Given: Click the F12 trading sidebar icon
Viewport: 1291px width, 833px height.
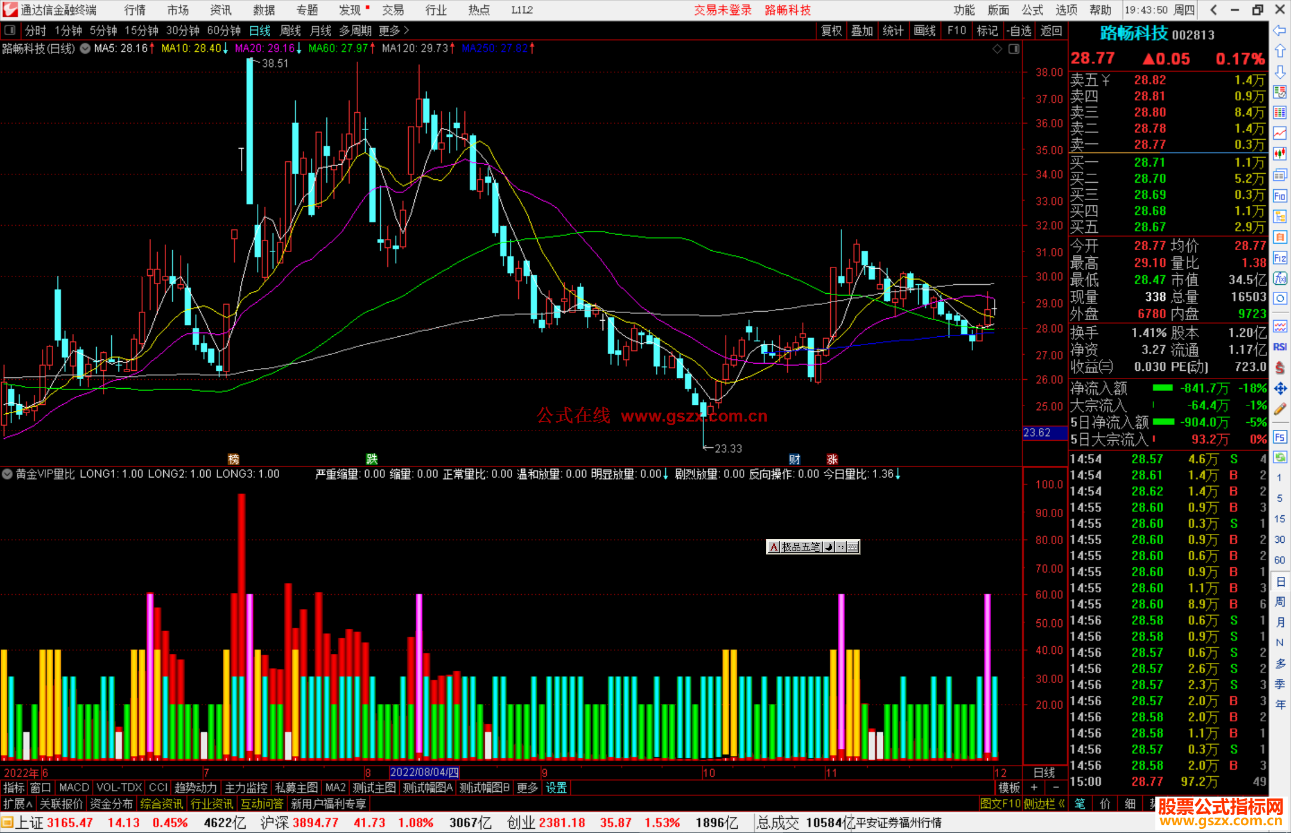Looking at the screenshot, I should click(1280, 258).
